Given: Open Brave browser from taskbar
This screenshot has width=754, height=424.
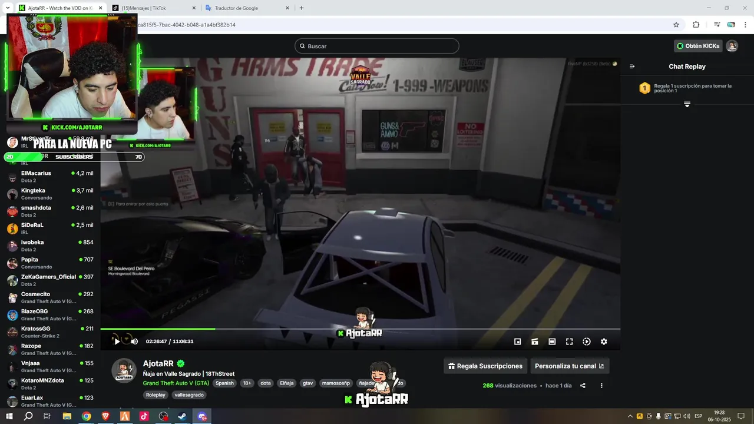Looking at the screenshot, I should click(105, 416).
